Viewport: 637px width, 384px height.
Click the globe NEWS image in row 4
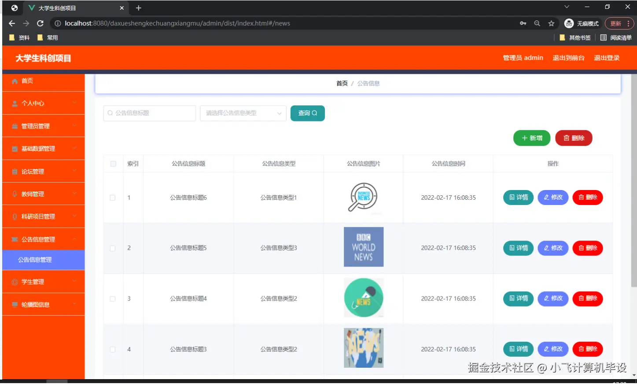[364, 347]
